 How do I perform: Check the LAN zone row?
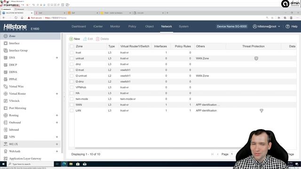click(x=71, y=111)
